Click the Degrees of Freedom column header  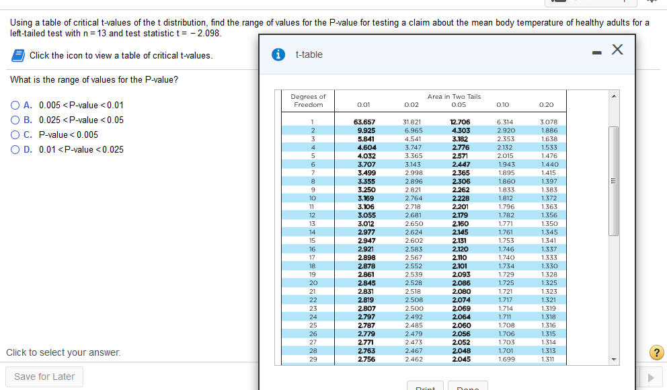click(x=307, y=102)
